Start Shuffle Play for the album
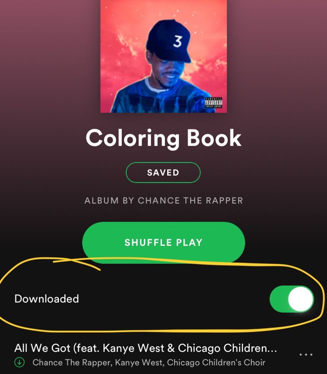 point(163,242)
